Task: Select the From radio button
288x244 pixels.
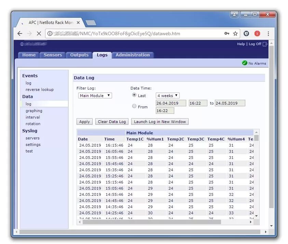Action: pos(134,106)
